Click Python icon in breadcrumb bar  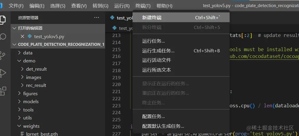click(115, 28)
